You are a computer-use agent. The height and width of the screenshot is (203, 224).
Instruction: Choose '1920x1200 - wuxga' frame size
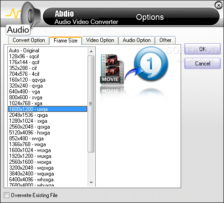pyautogui.click(x=47, y=156)
